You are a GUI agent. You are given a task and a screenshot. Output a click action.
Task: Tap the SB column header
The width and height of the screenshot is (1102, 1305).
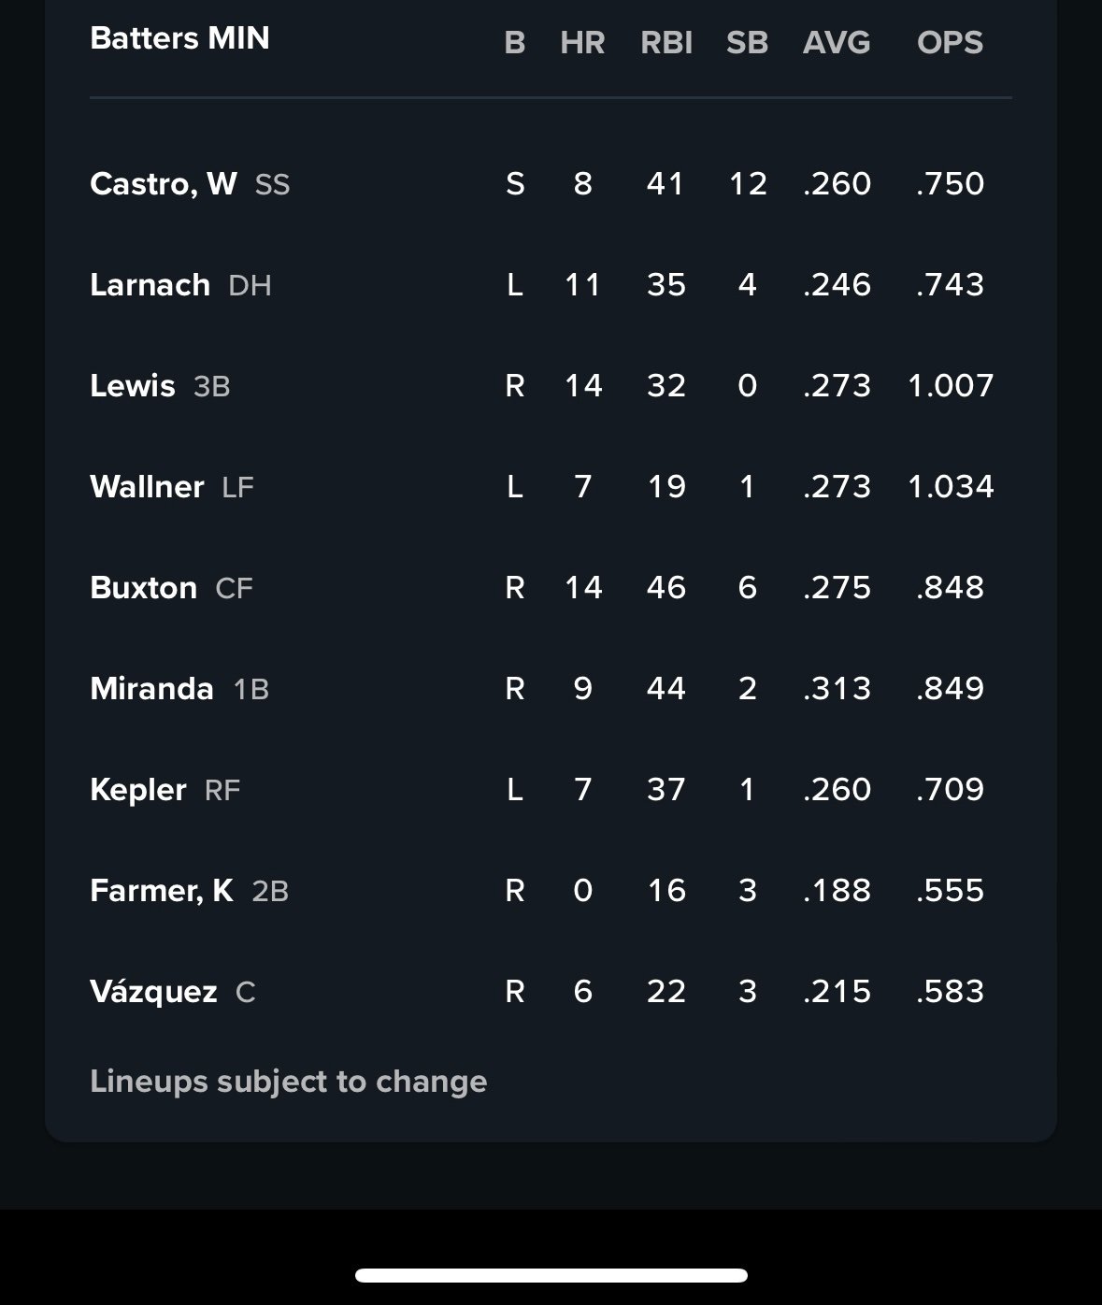click(x=747, y=42)
